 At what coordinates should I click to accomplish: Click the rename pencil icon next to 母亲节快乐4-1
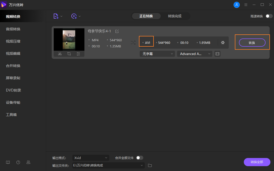coord(117,31)
